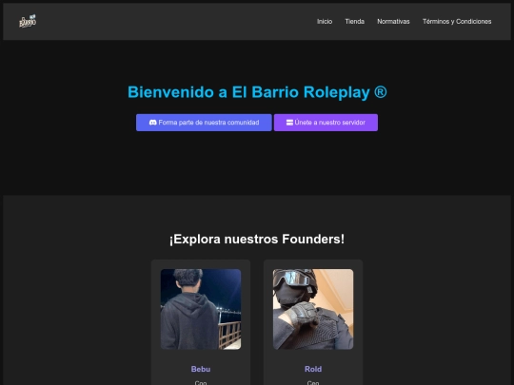Open the Normativas navigation link
This screenshot has height=385, width=514.
coord(393,22)
